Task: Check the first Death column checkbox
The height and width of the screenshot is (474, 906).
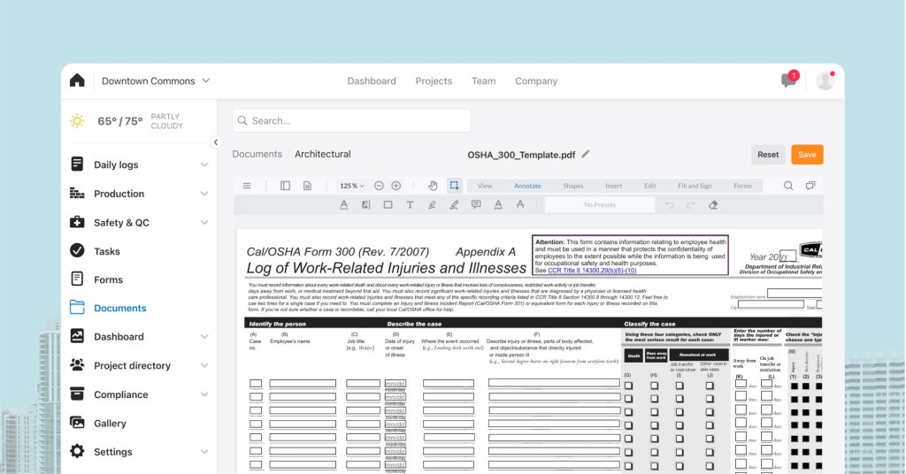Action: (x=628, y=384)
